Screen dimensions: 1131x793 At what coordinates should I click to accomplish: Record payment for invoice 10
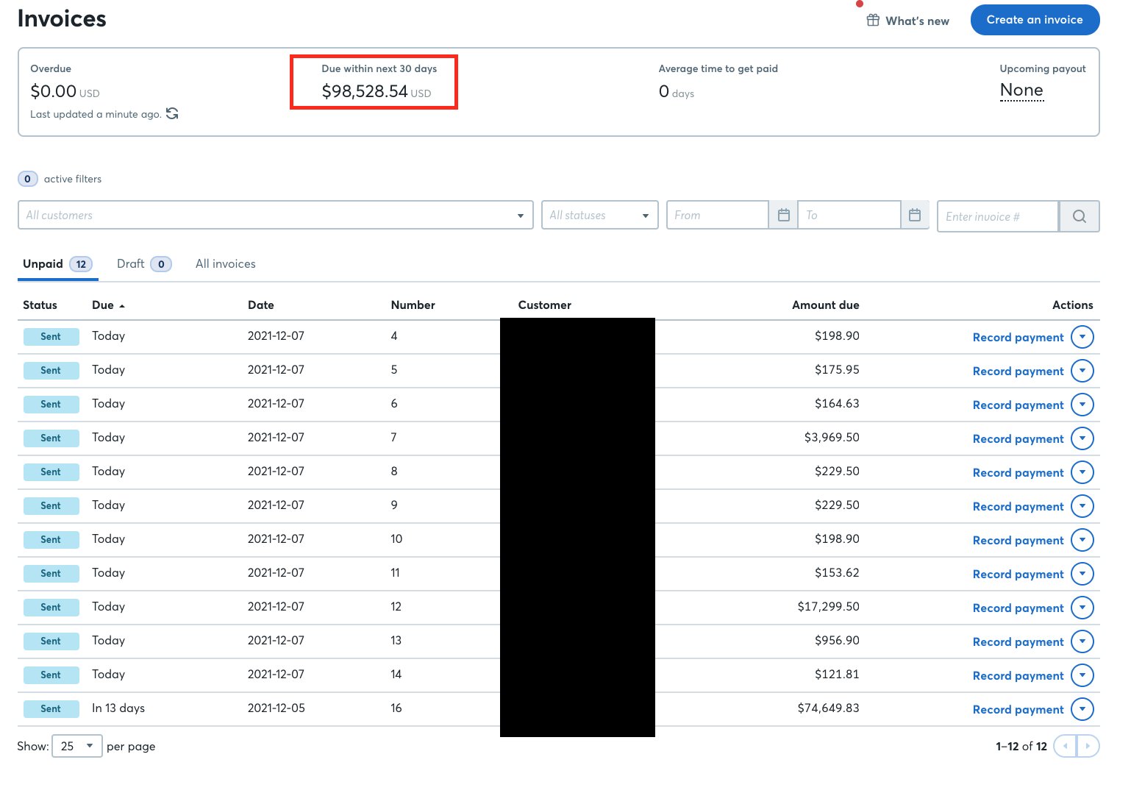[1018, 541]
